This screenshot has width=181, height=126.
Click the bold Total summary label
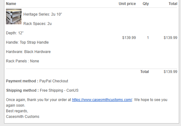coord(145,72)
